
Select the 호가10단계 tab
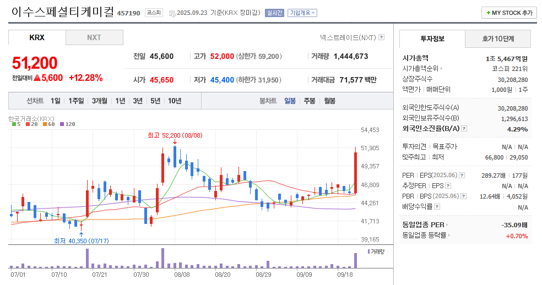[x=498, y=39]
